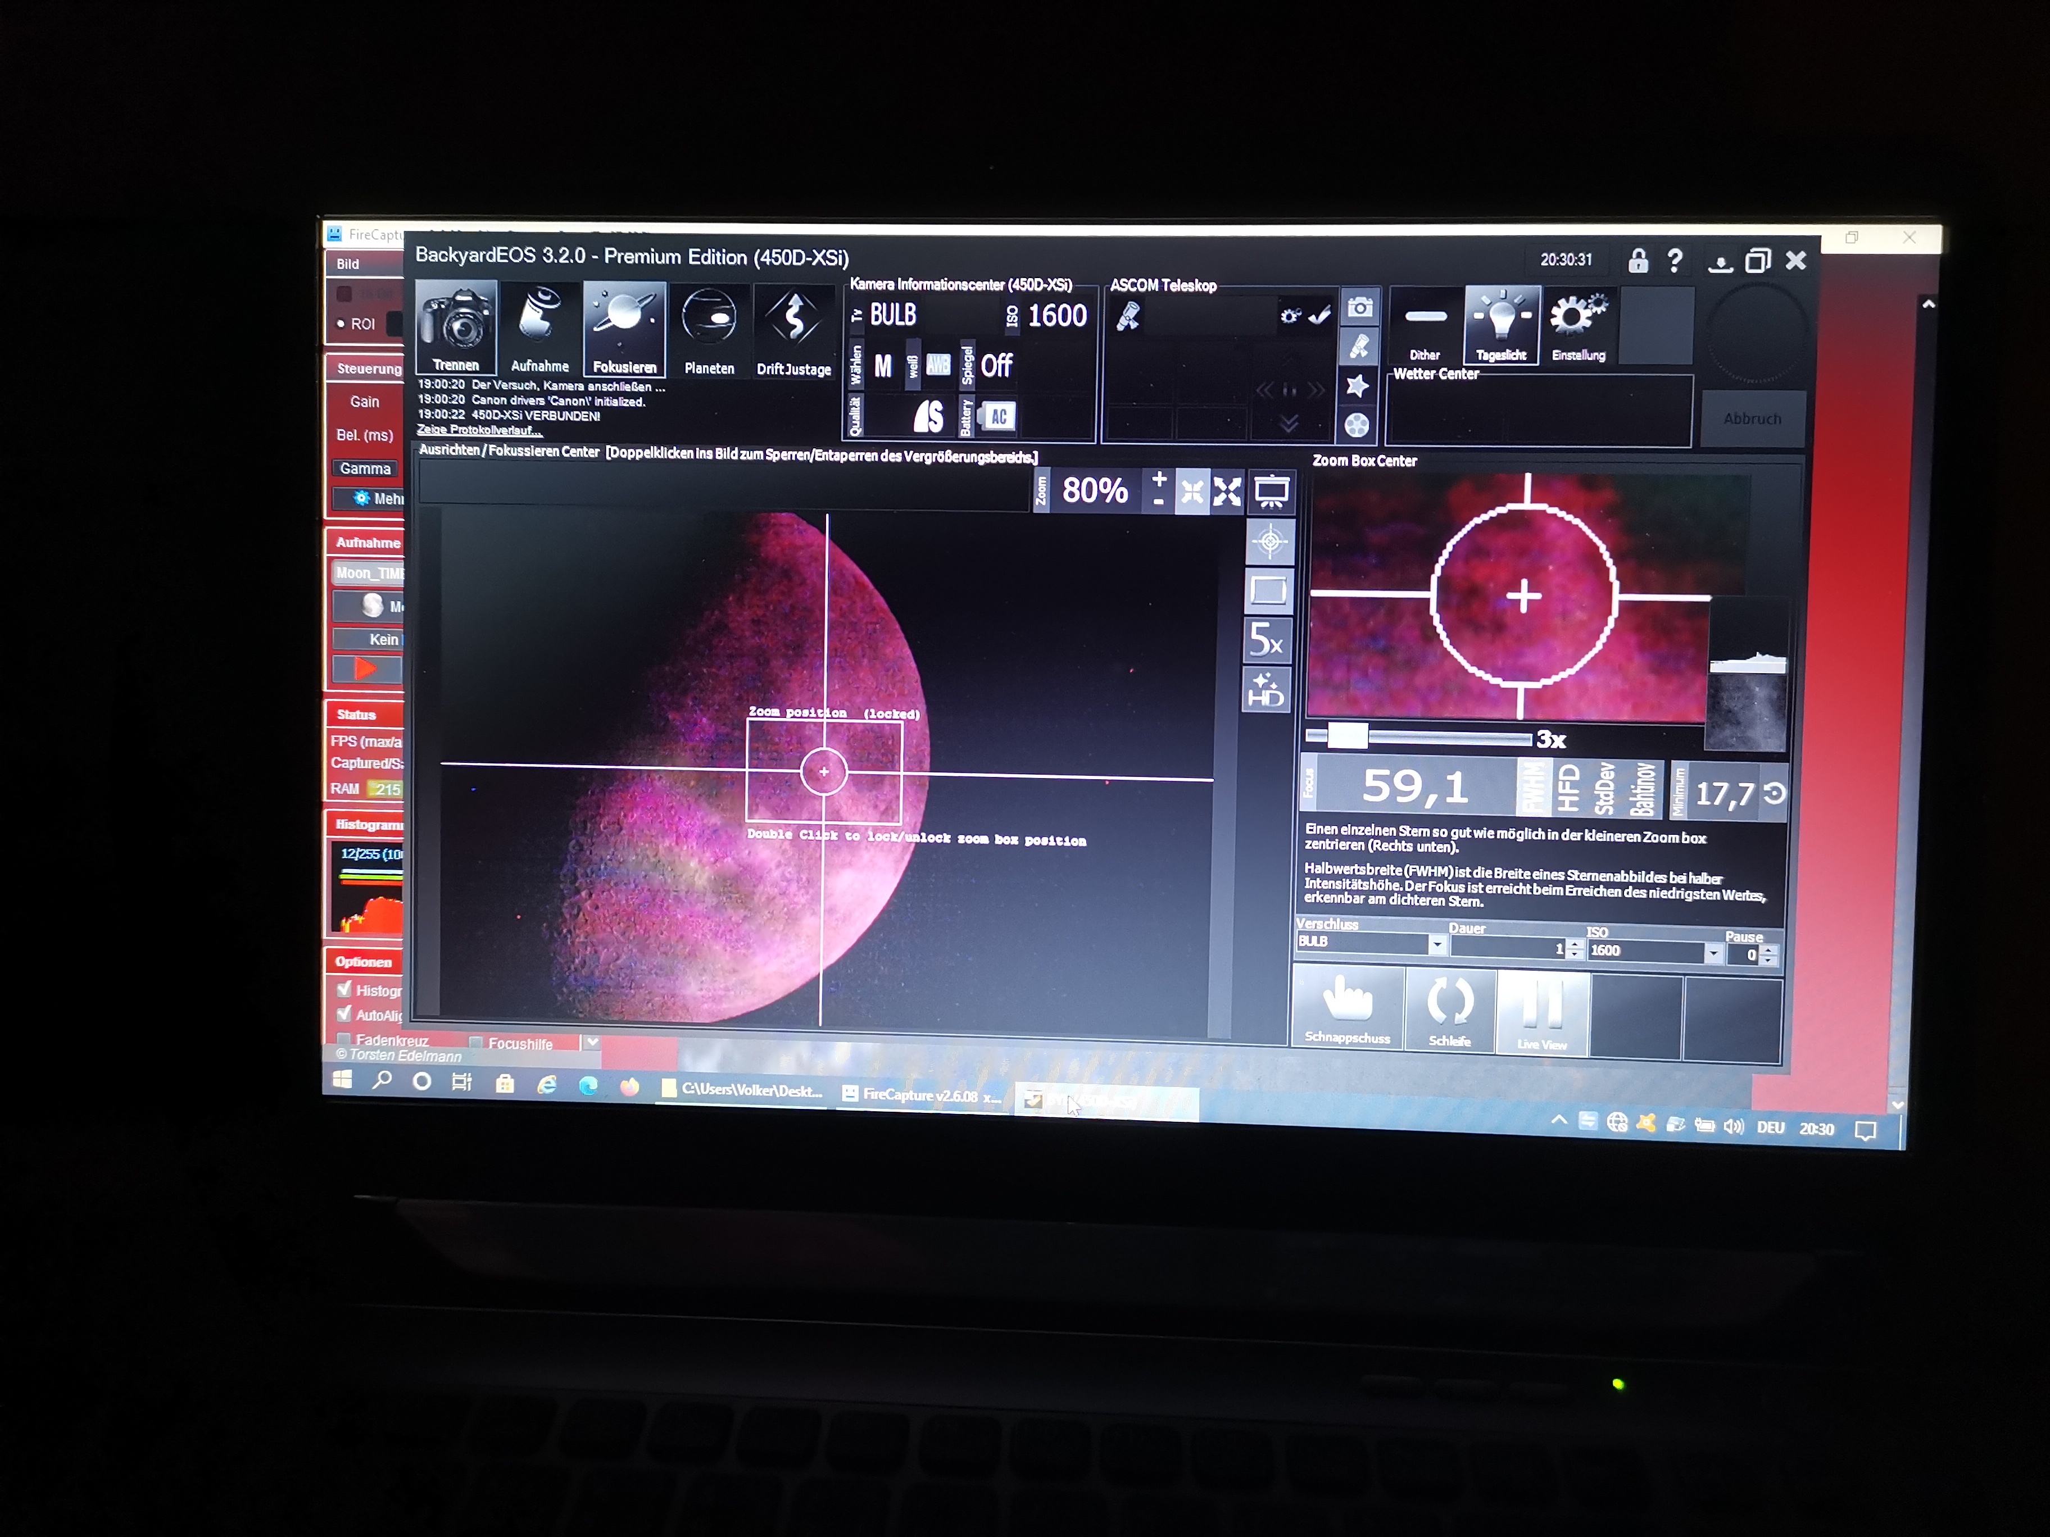Click the Spiegel Off mirror setting
The width and height of the screenshot is (2050, 1537).
996,366
